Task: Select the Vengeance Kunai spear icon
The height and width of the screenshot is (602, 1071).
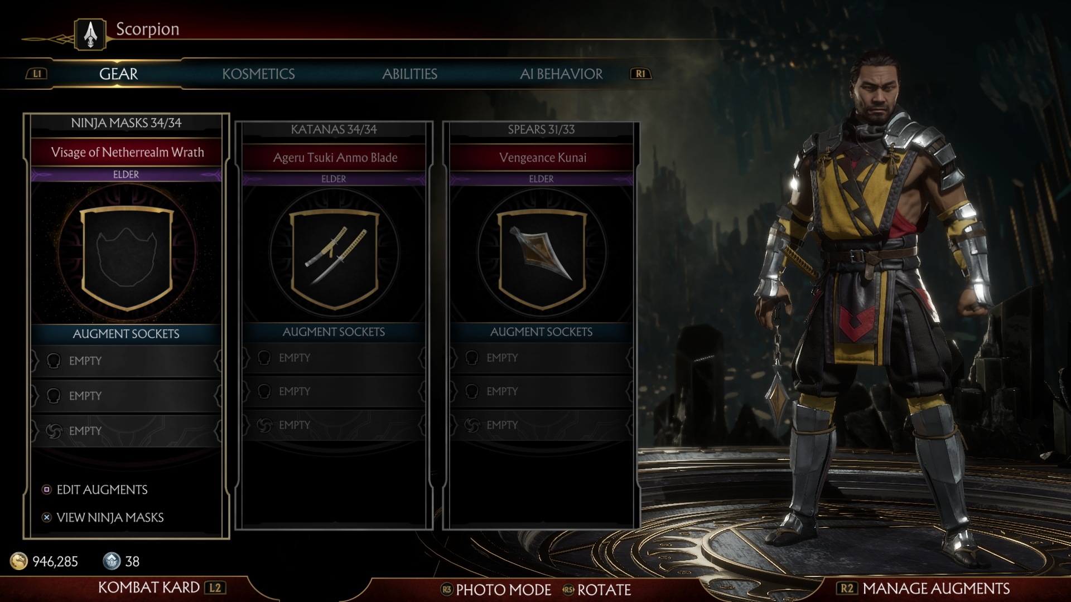Action: (542, 259)
